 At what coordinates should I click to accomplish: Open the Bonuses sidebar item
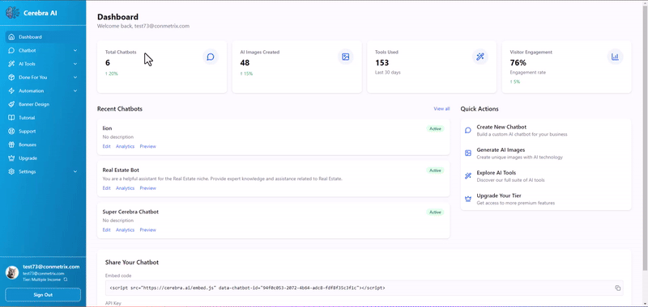coord(43,145)
